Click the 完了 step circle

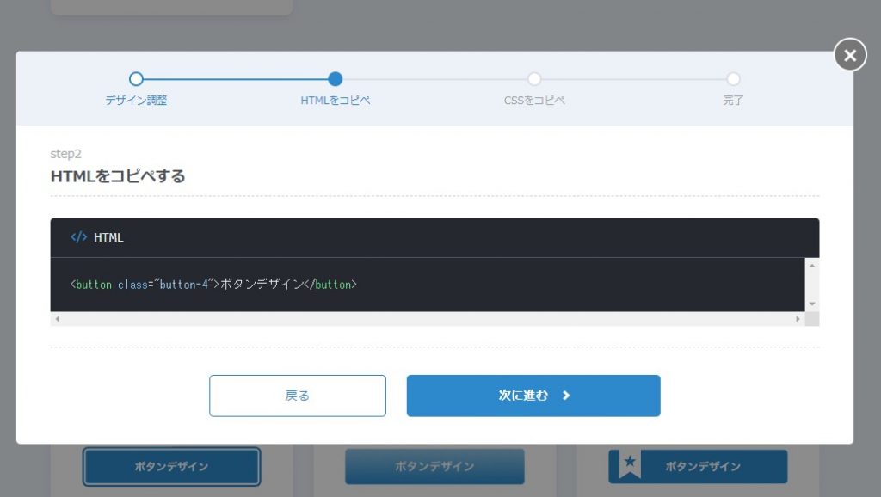(732, 78)
